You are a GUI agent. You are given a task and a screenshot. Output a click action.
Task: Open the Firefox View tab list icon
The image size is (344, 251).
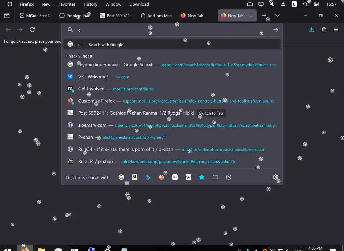(x=7, y=15)
